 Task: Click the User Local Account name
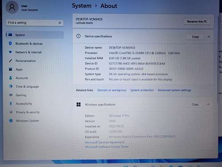click(29, 8)
